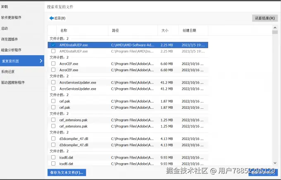Click 文件计数: 2 header above d3dcompiler_47.dll
This screenshot has width=281, height=180.
59,132
